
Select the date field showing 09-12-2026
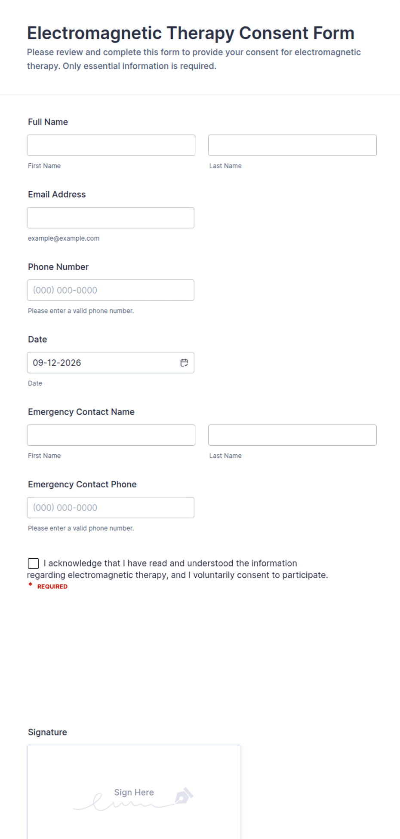coord(111,363)
